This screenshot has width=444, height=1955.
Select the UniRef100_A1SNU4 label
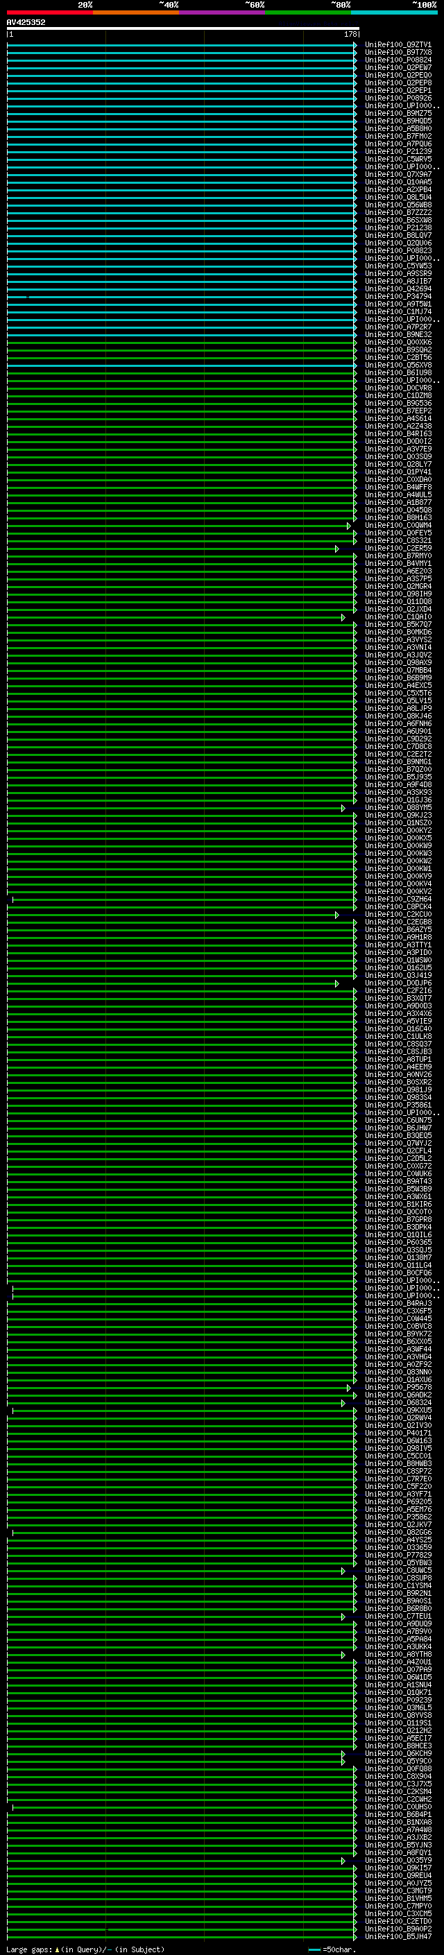pos(398,1685)
